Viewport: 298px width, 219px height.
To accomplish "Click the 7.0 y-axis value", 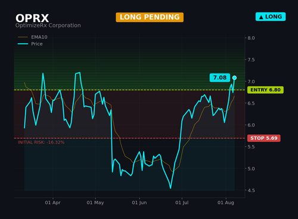I will pyautogui.click(x=251, y=82).
